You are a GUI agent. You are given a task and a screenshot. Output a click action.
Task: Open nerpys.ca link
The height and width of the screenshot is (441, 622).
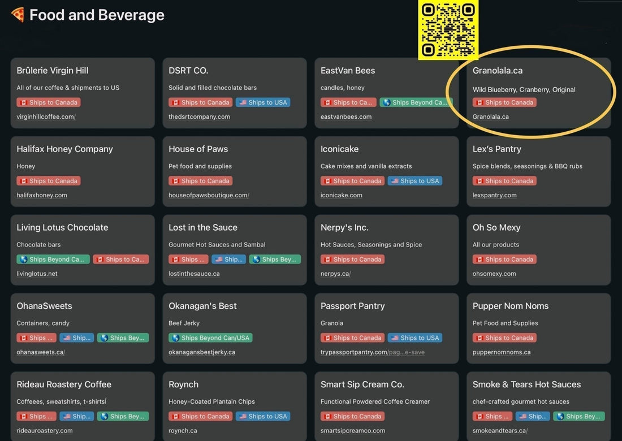click(335, 274)
